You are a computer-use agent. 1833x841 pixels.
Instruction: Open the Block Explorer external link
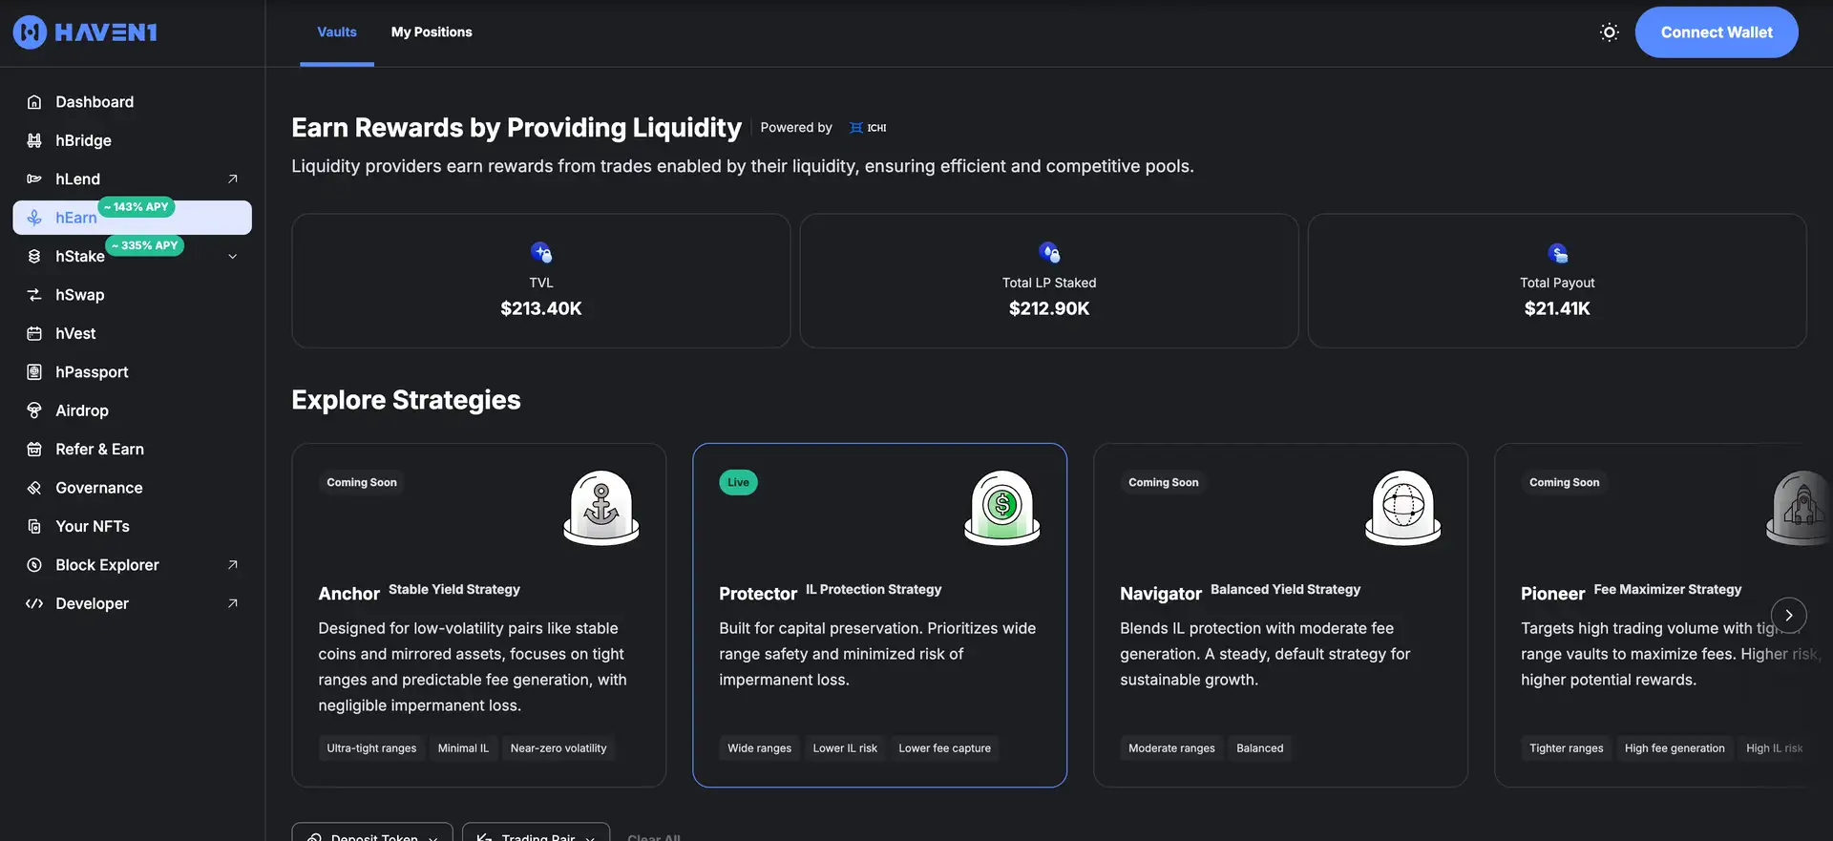coord(232,565)
